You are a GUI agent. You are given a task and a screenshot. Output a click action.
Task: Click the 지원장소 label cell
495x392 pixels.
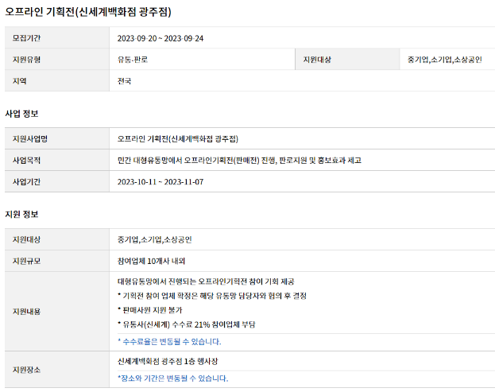click(57, 370)
